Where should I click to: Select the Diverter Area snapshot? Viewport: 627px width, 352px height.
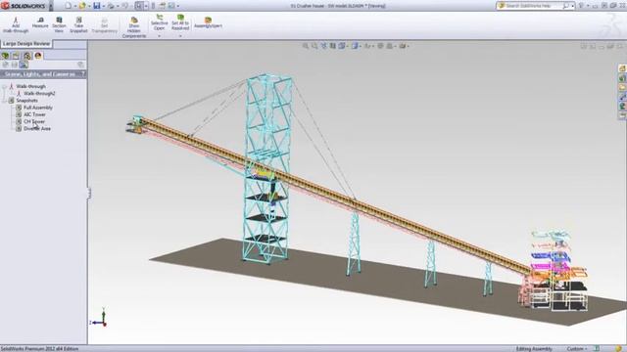[x=37, y=129]
